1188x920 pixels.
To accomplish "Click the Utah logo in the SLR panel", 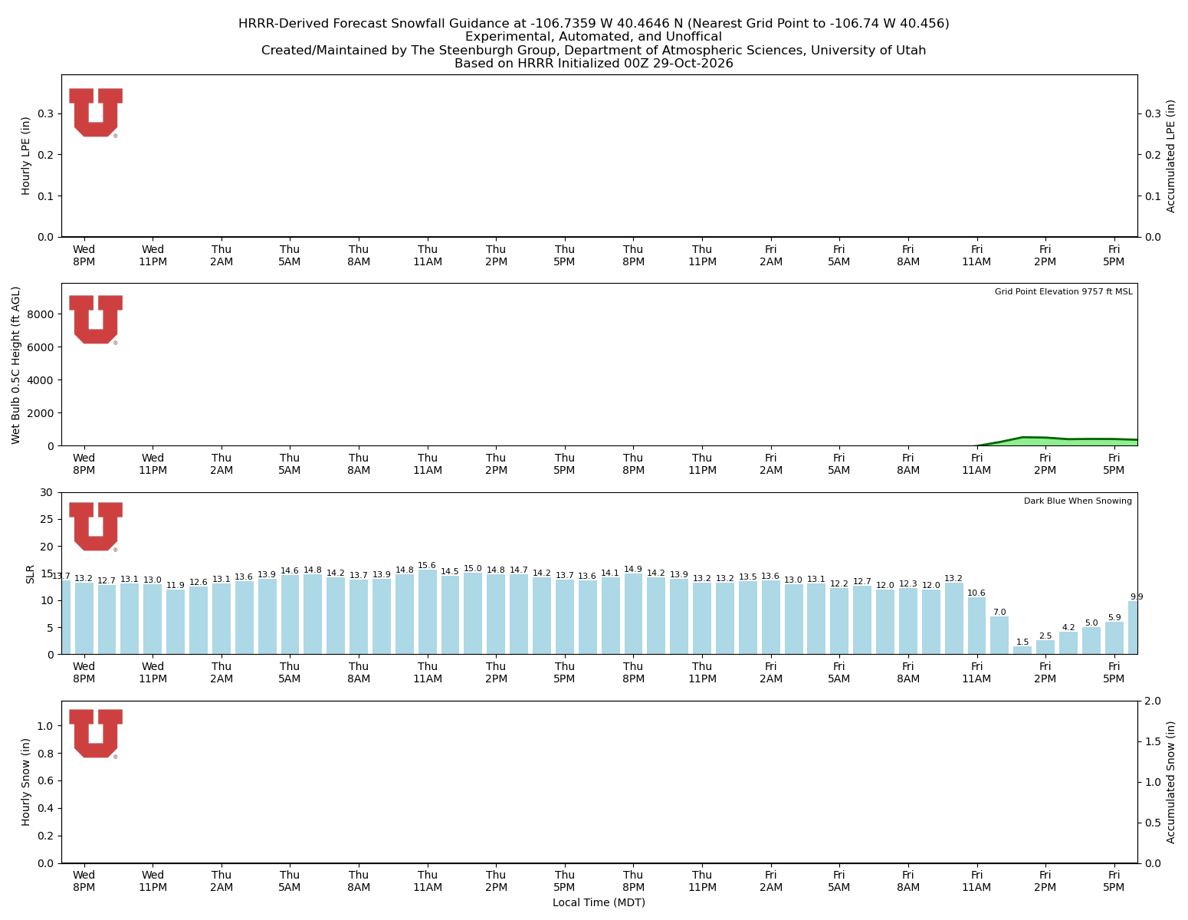I will click(x=96, y=527).
